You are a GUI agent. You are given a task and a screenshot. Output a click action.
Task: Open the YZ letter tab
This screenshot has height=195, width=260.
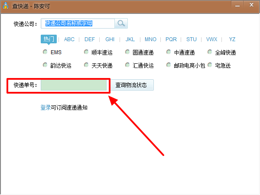pyautogui.click(x=232, y=39)
